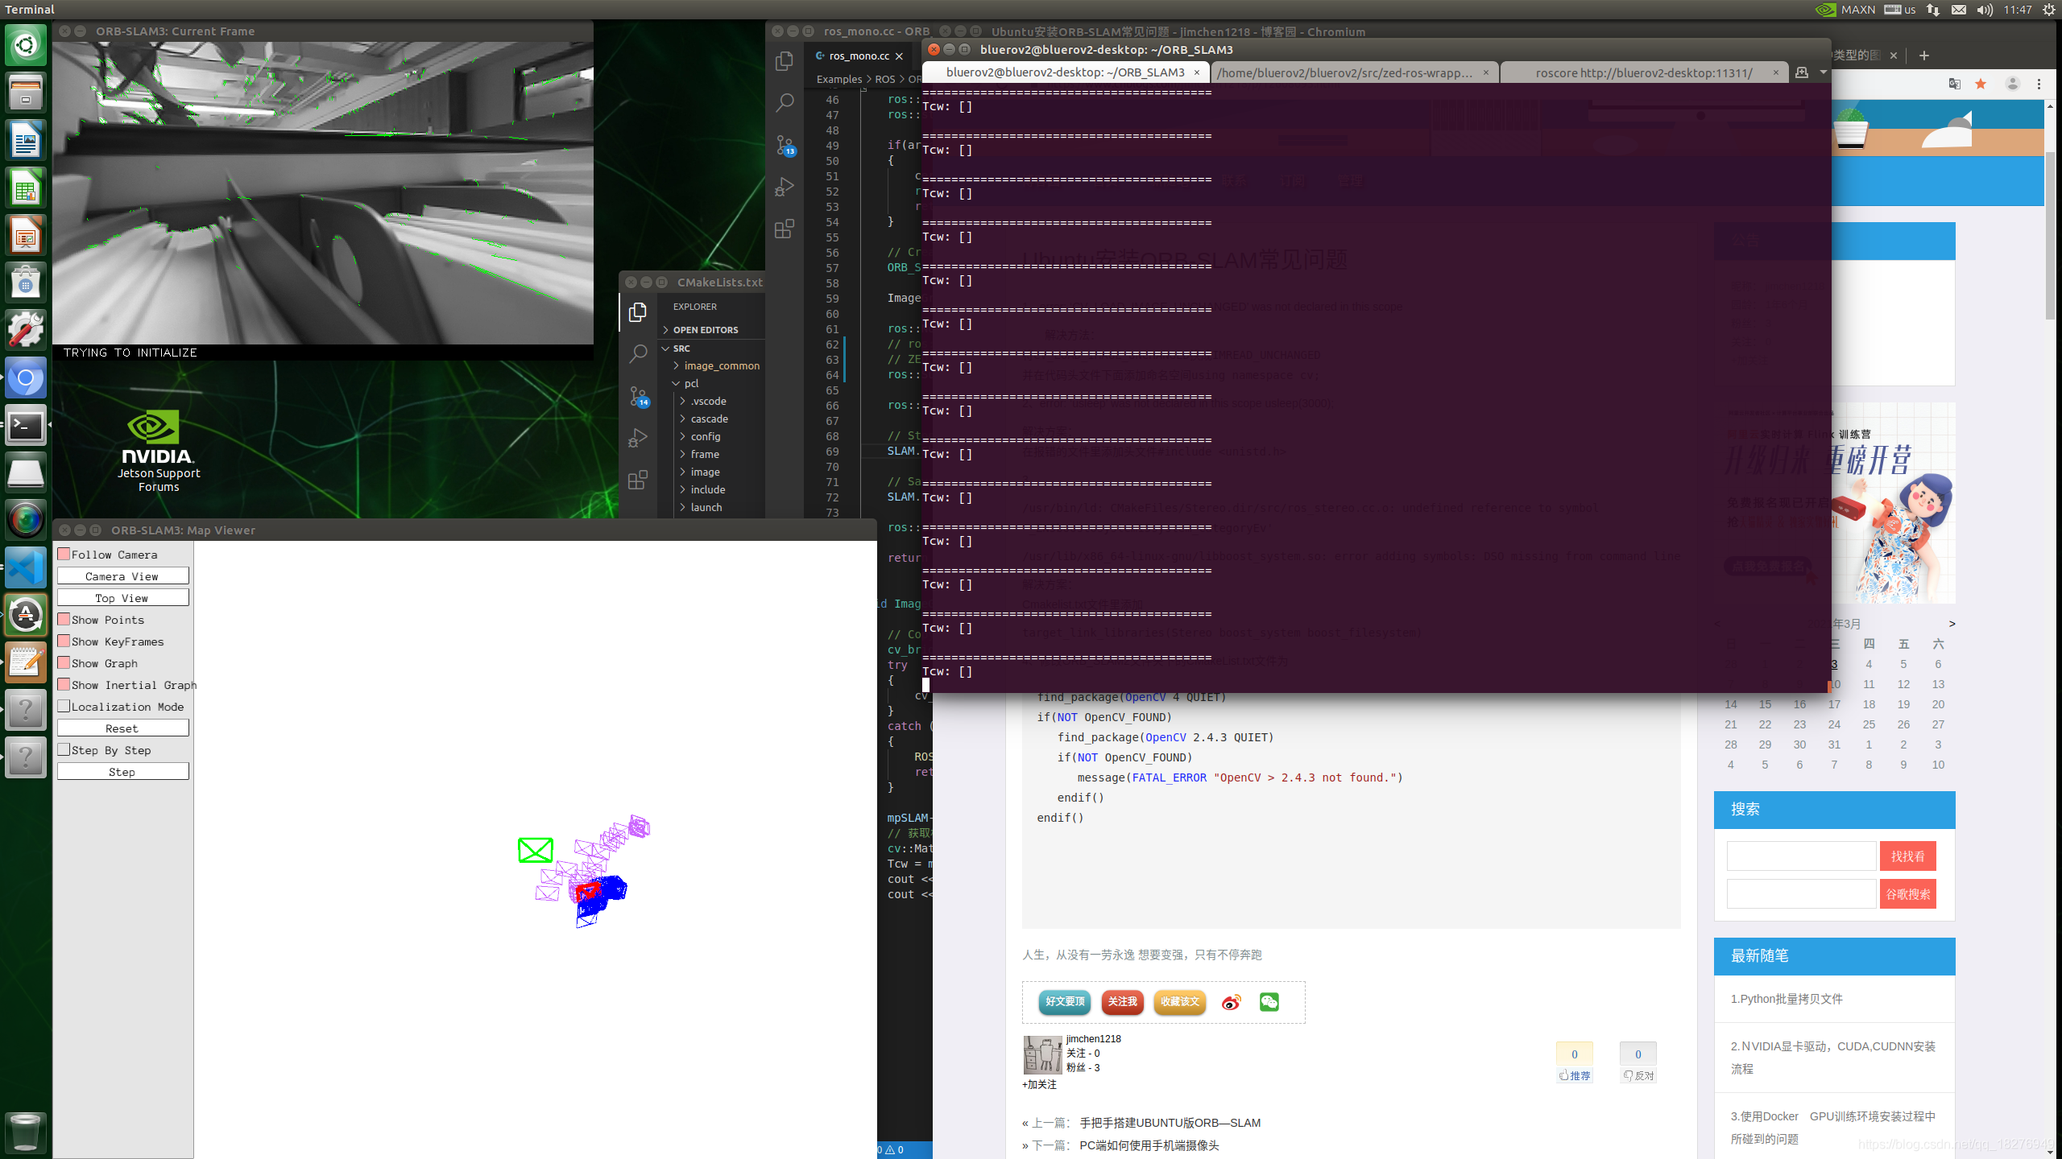Click the green WeChat share icon
Screen dimensions: 2062x1159
click(1269, 1002)
